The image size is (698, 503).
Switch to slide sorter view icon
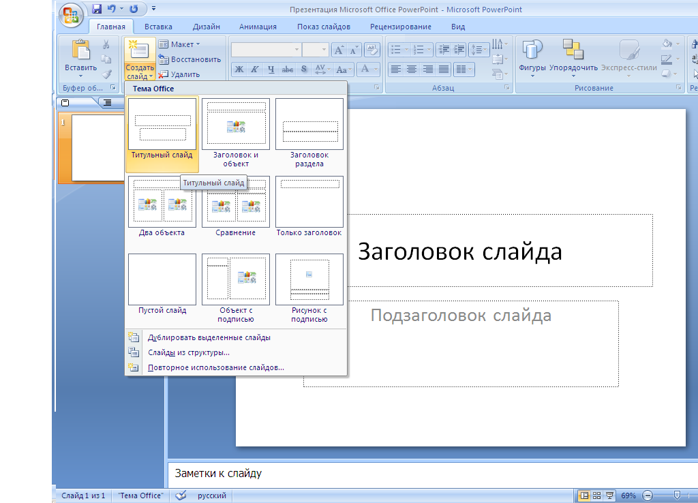(596, 496)
